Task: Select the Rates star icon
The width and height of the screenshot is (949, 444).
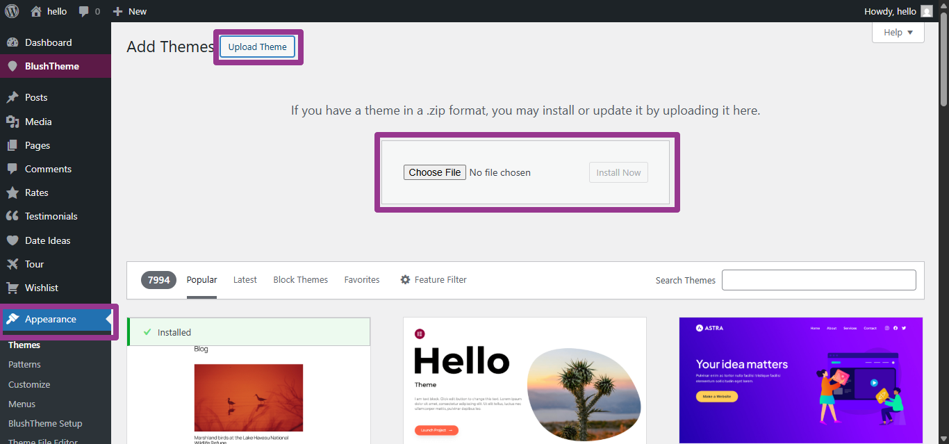Action: coord(13,192)
